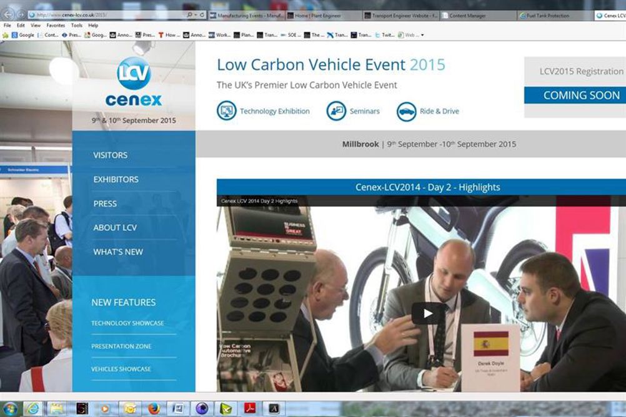This screenshot has width=626, height=417.
Task: Open the WHAT'S NEW sidebar menu item
Action: tap(118, 252)
